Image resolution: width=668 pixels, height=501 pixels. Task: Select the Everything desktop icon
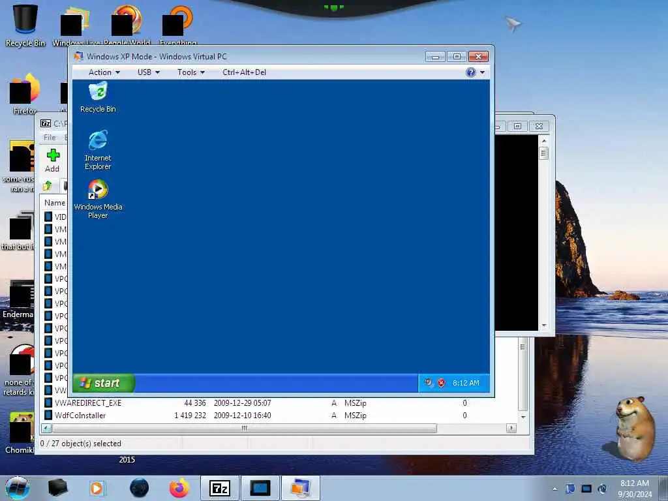click(178, 25)
